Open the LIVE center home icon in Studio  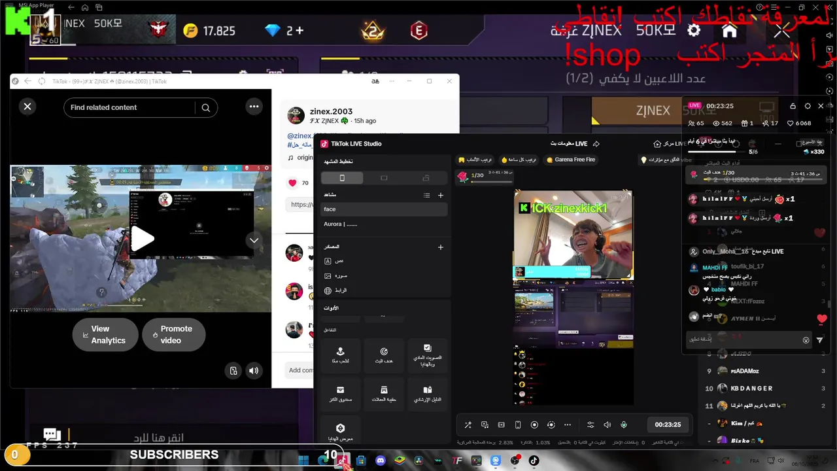(x=657, y=144)
